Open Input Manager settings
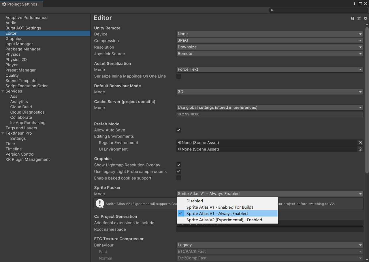369x262 pixels. [x=19, y=44]
